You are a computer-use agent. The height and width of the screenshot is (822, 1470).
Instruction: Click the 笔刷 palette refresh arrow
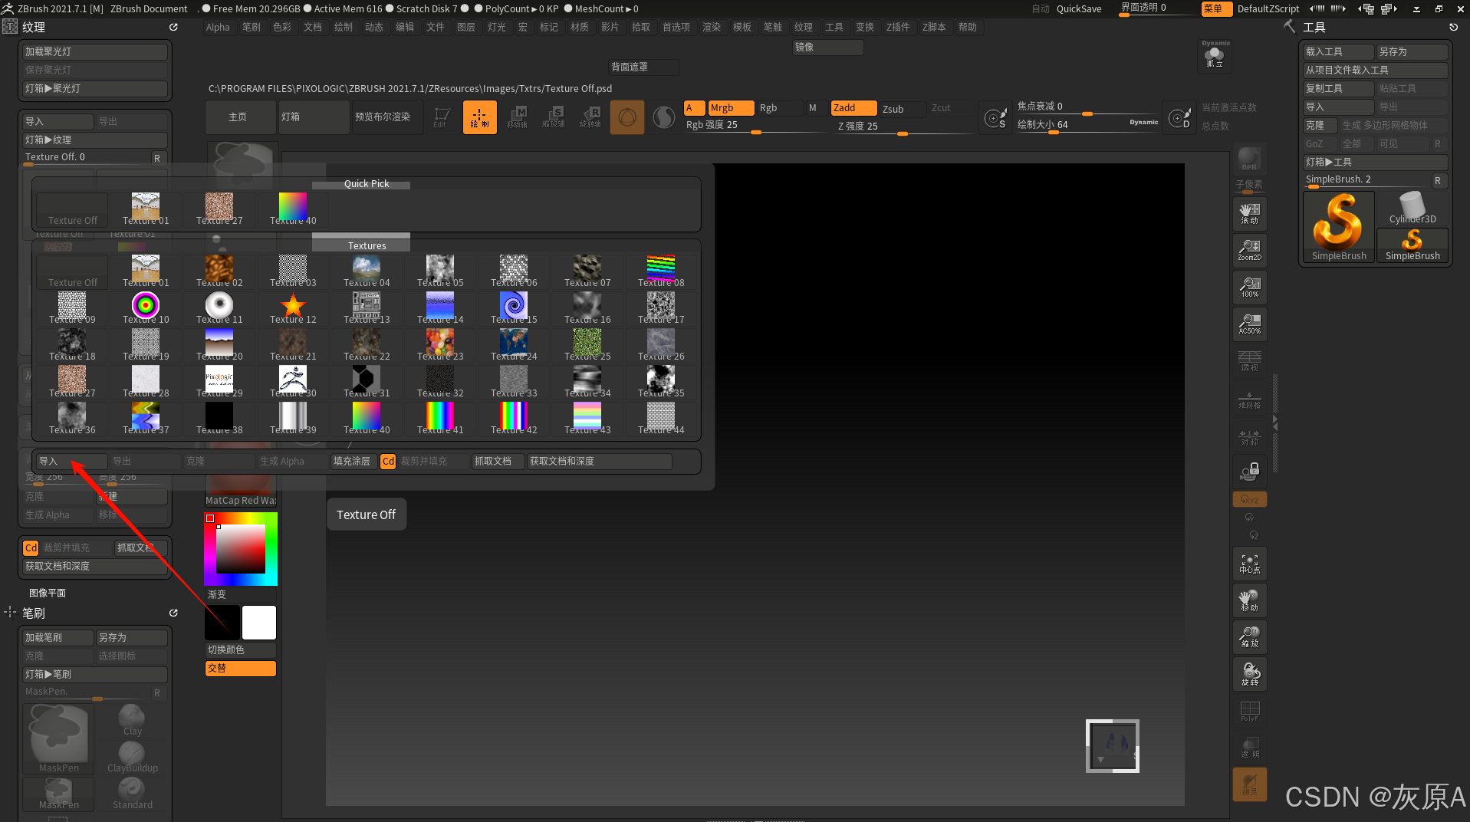[173, 613]
